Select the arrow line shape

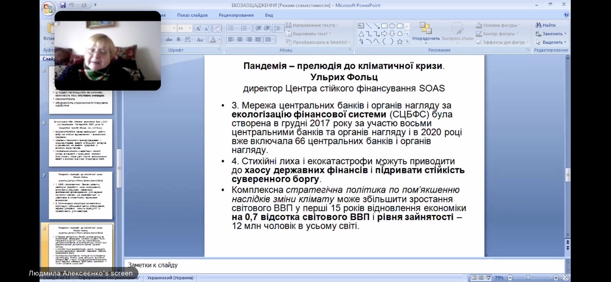pos(377,26)
